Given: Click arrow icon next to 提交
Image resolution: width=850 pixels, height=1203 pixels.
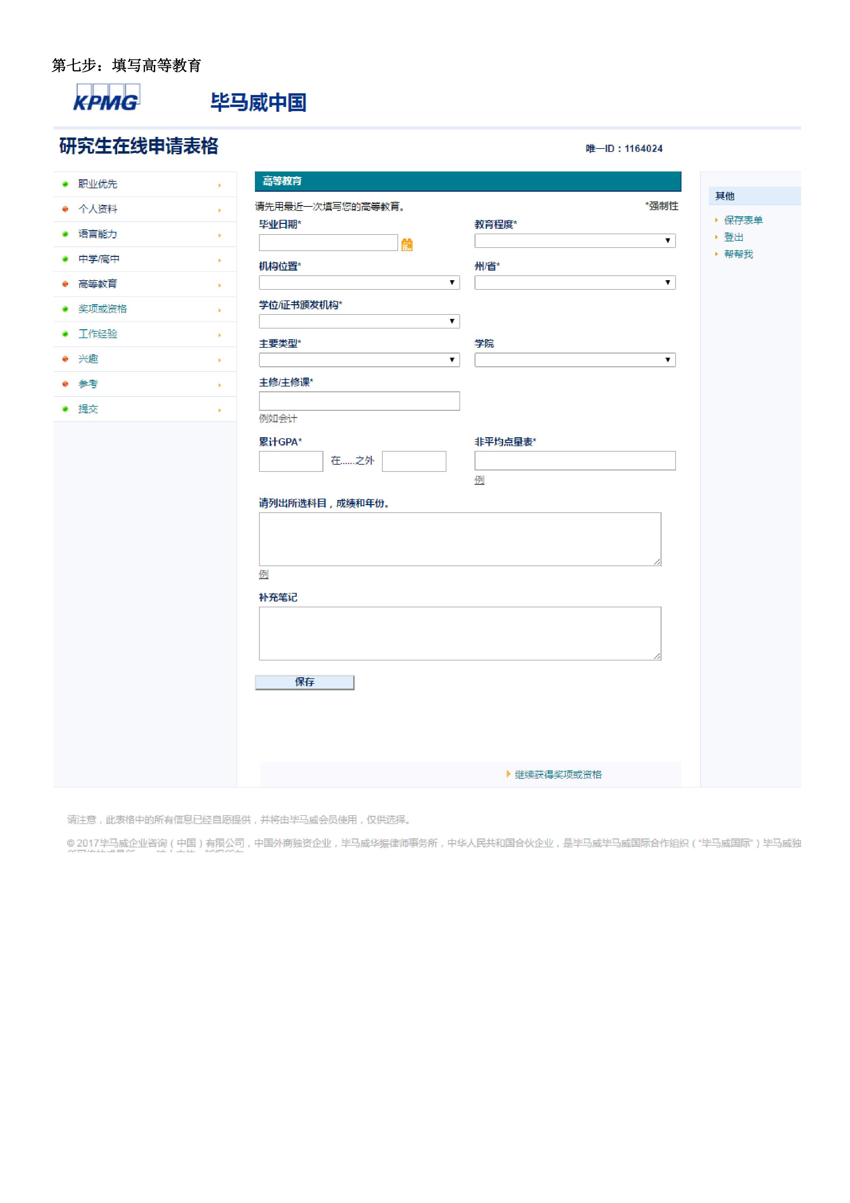Looking at the screenshot, I should 220,410.
